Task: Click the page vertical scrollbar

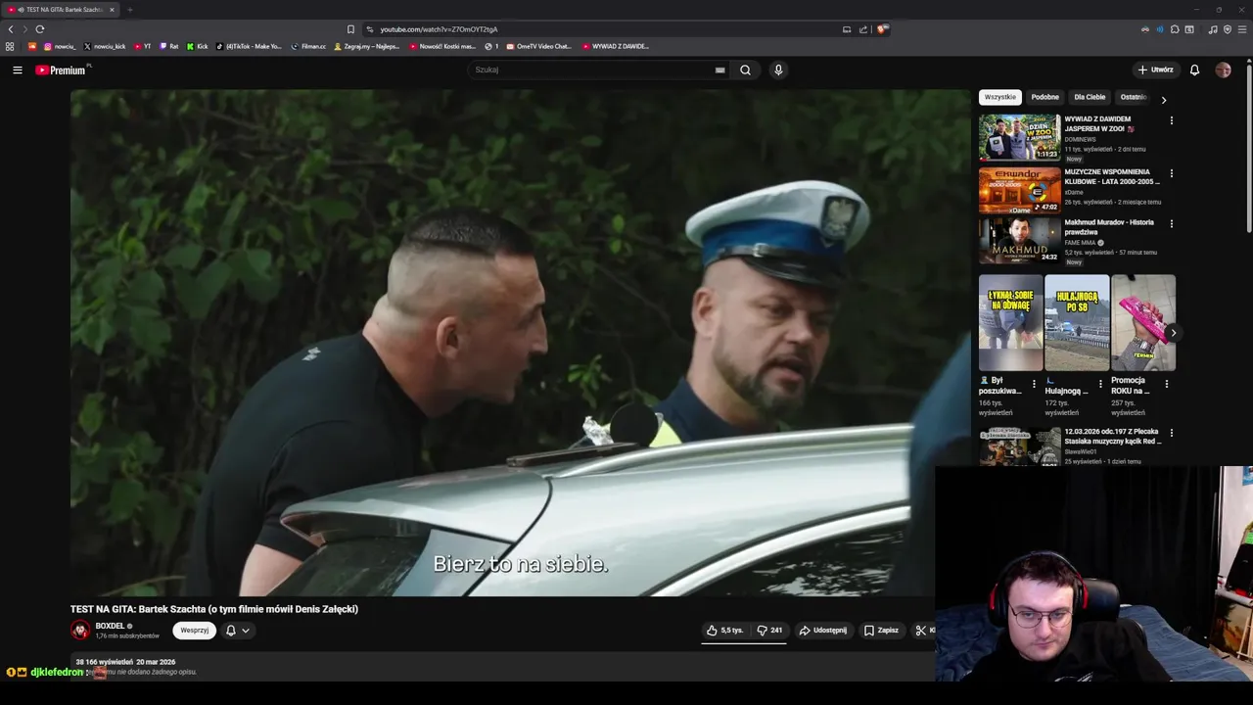Action: point(1249,147)
